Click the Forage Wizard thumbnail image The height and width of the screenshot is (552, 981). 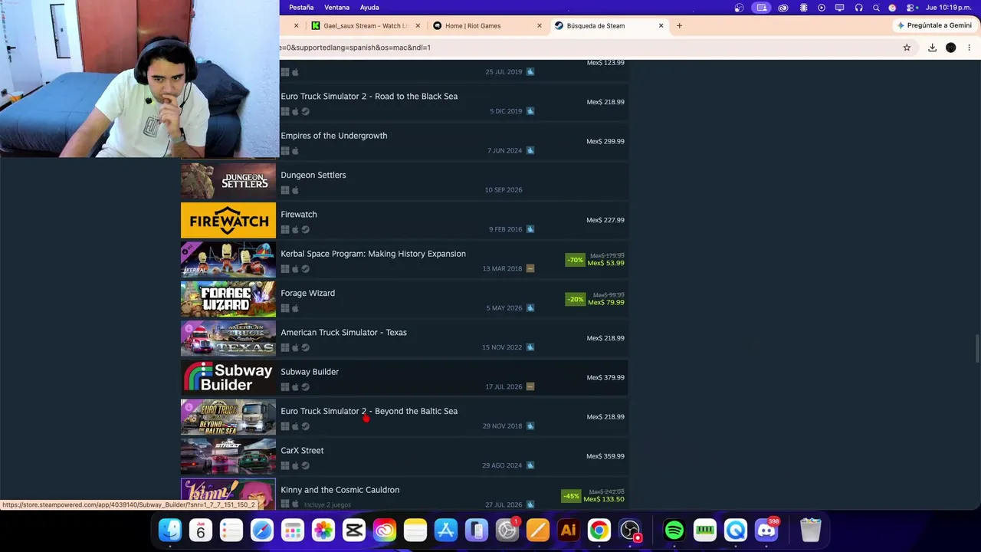click(x=228, y=299)
